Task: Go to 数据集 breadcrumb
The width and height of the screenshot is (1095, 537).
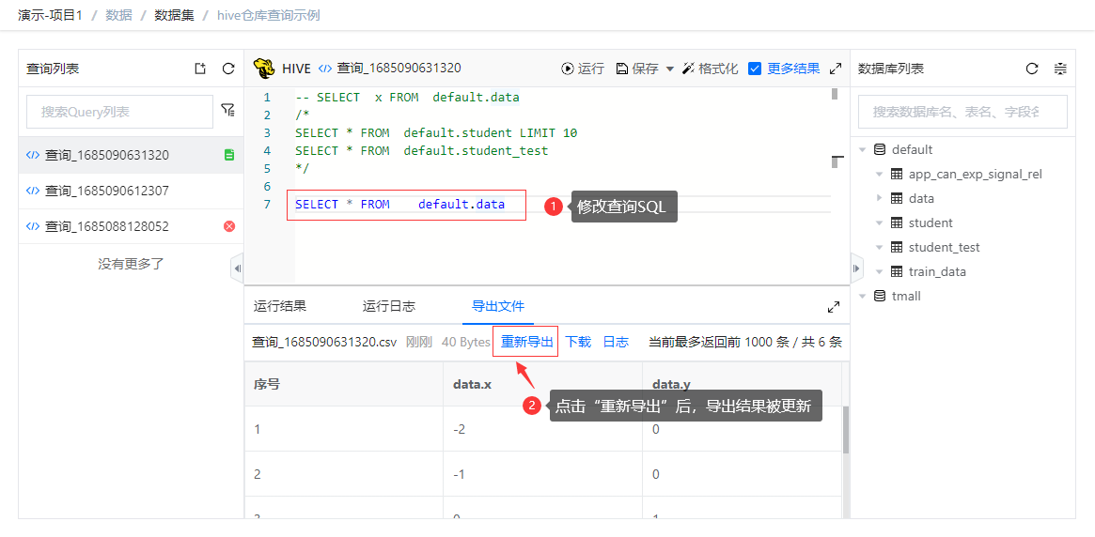Action: tap(175, 15)
